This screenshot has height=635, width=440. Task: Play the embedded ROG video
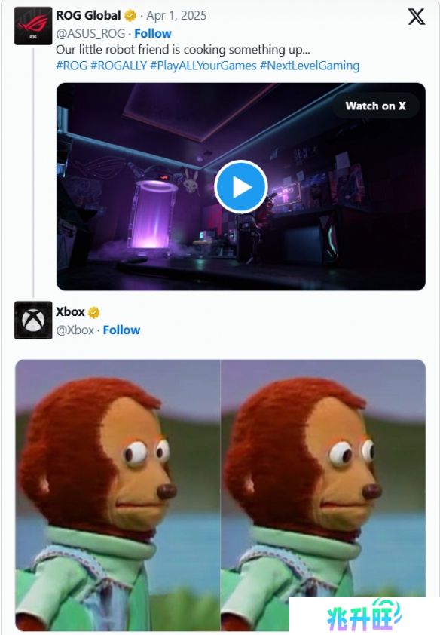(x=241, y=187)
